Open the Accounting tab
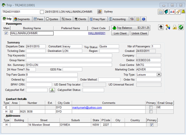Viewport: 186px width, 135px height. coord(118,19)
